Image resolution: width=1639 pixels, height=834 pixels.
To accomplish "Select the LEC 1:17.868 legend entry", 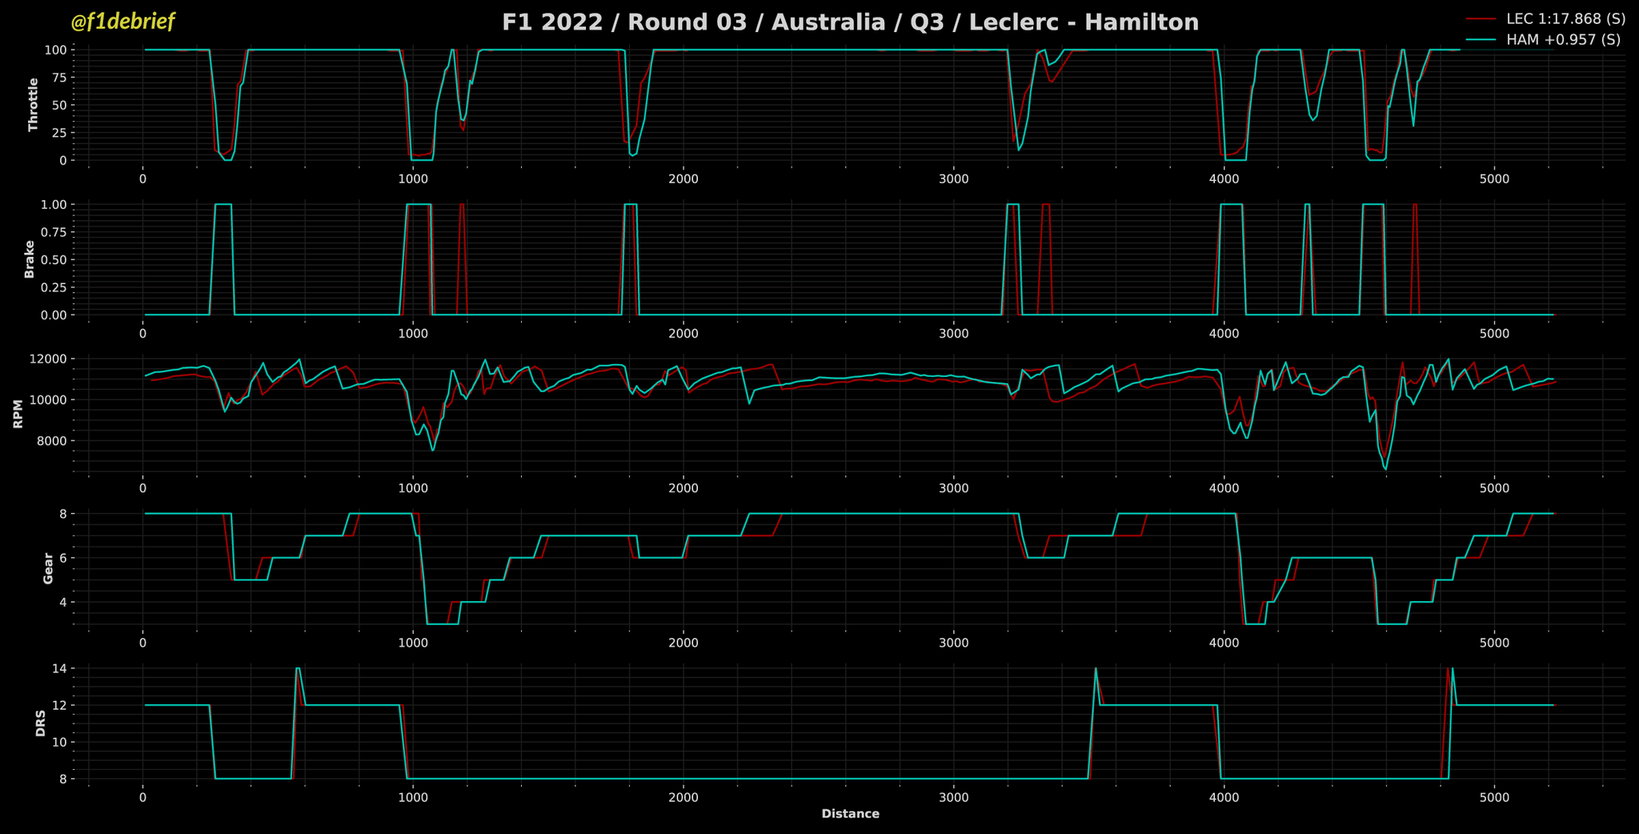I will (x=1565, y=18).
